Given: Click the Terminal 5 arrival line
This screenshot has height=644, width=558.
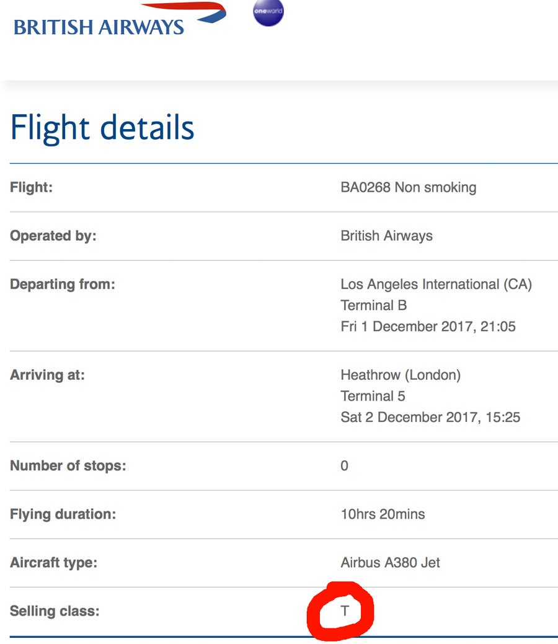Looking at the screenshot, I should point(373,396).
